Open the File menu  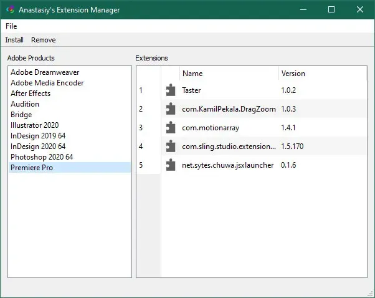click(x=11, y=26)
